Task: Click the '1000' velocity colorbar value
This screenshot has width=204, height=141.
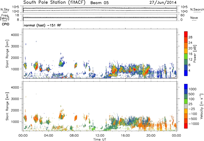Action: (192, 89)
